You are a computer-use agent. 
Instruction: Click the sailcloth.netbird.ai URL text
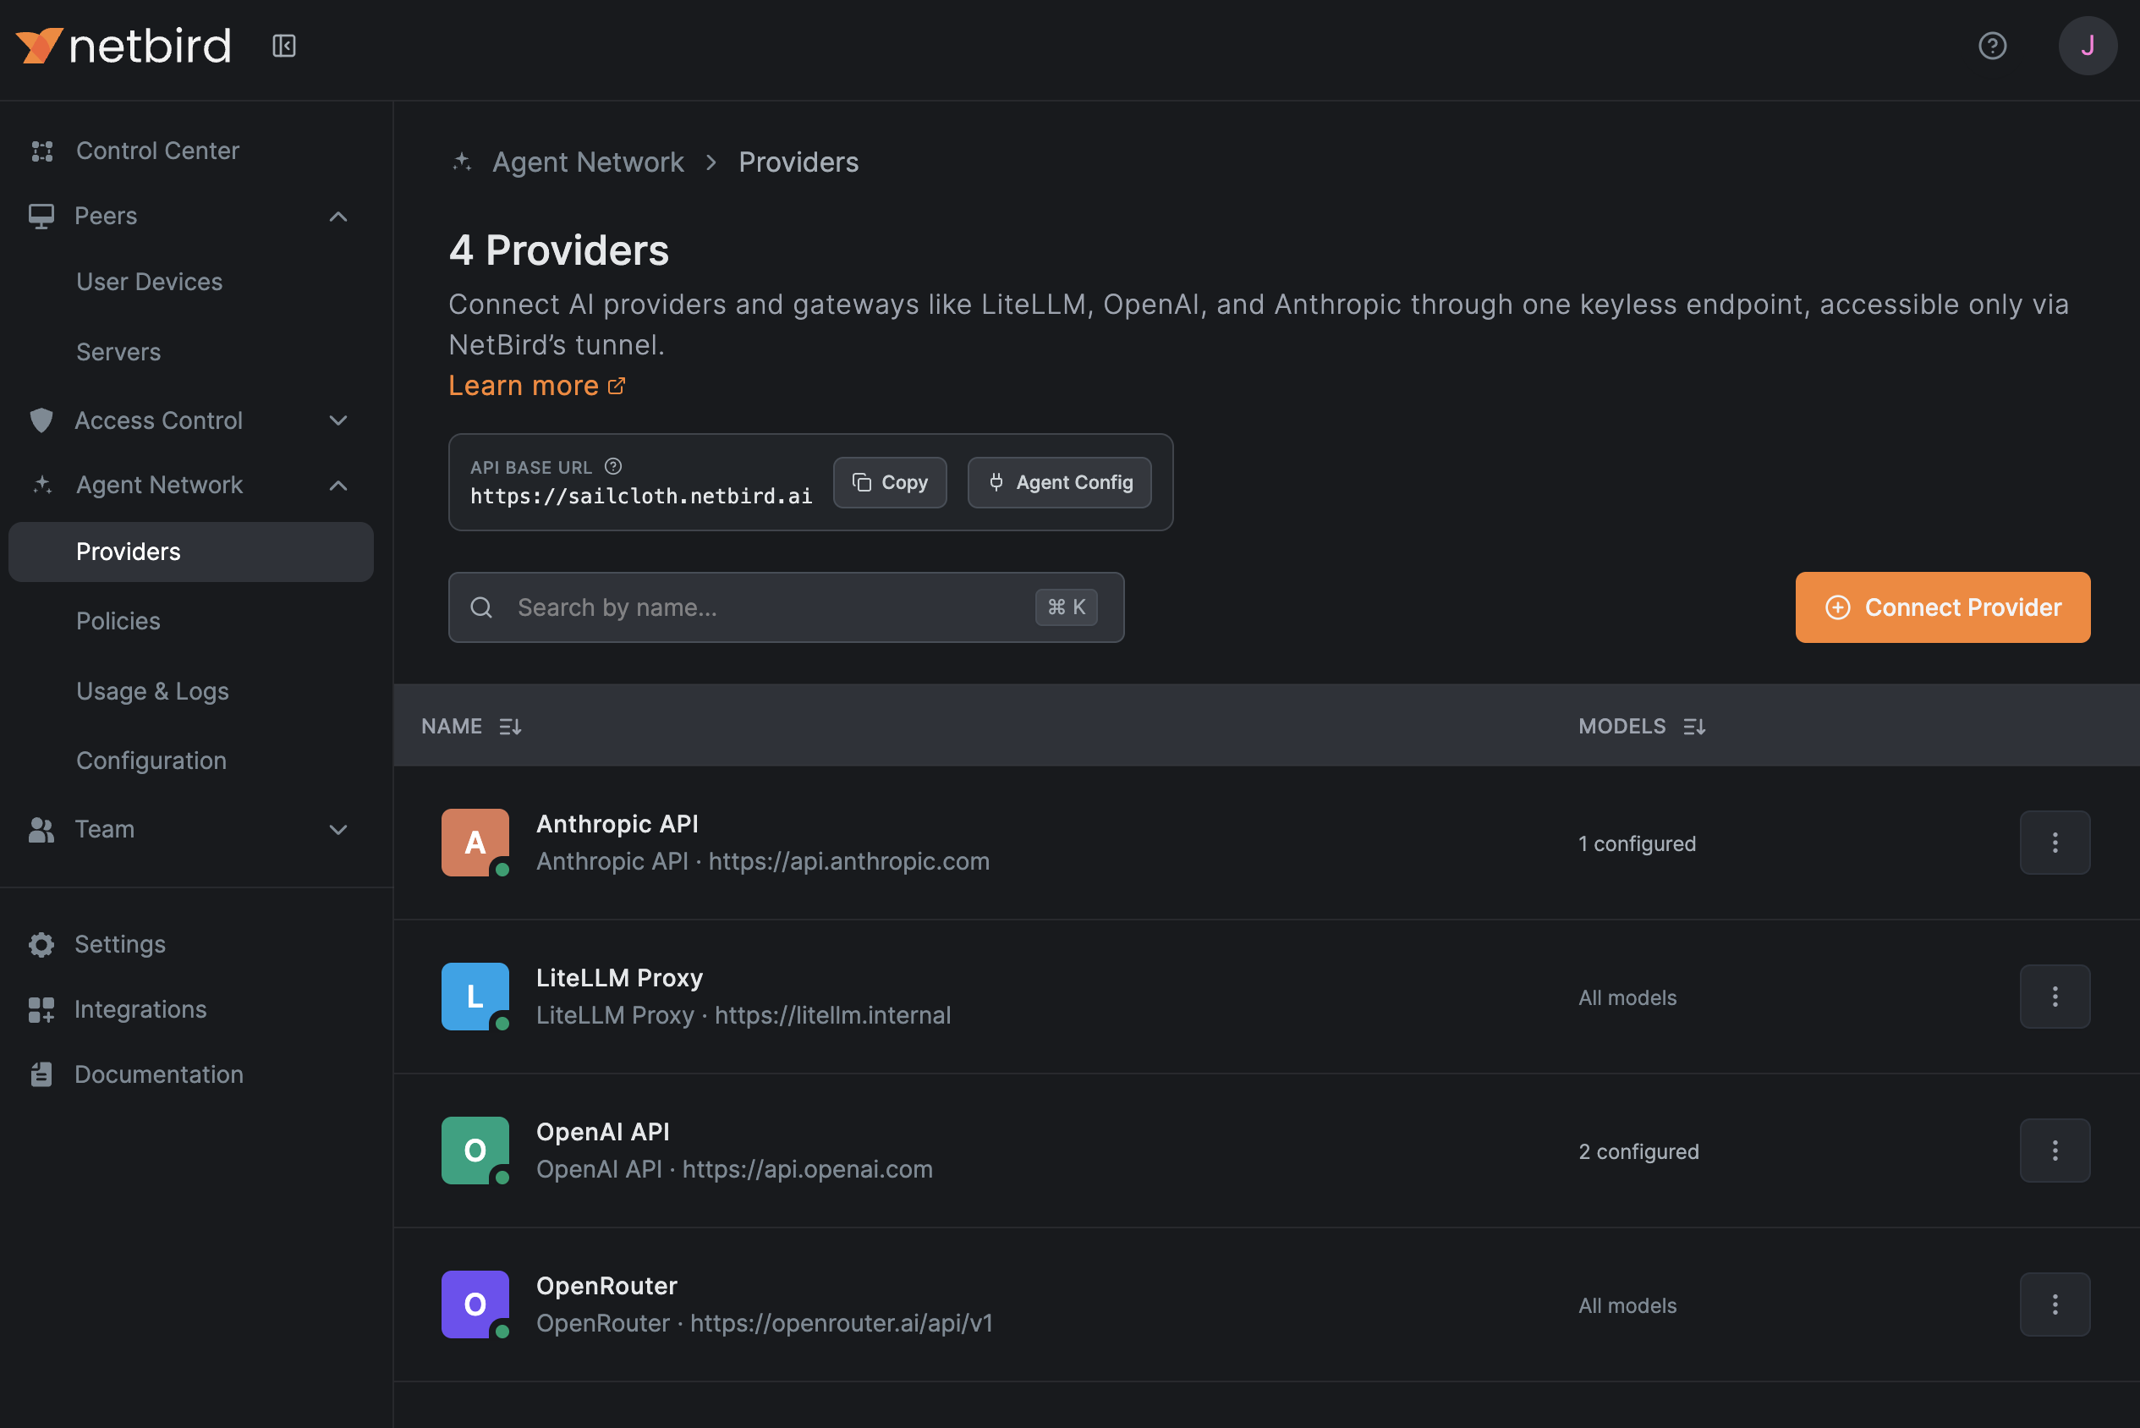click(641, 496)
